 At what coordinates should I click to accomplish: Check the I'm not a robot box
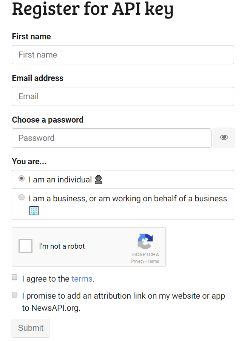click(26, 246)
